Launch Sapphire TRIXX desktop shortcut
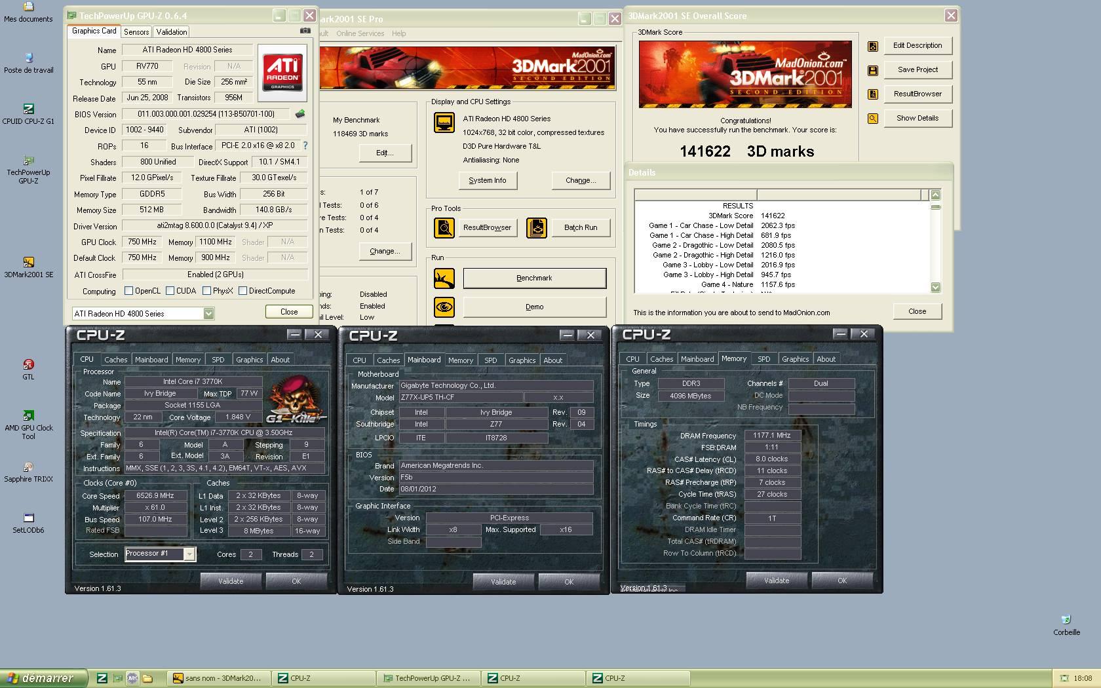Screen dimensions: 1101x688 28,467
